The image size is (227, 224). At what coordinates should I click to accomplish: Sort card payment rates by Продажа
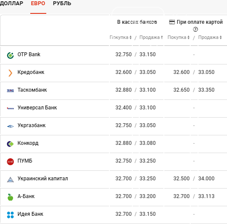click(x=210, y=37)
